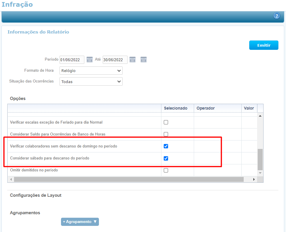286x232 pixels.
Task: Click the right arrow of horizontal scrollbar
Action: (x=254, y=180)
